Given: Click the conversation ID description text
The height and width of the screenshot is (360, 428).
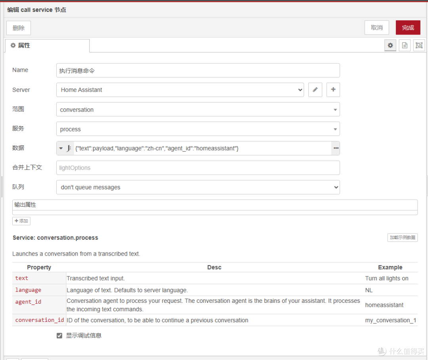Looking at the screenshot, I should point(157,320).
